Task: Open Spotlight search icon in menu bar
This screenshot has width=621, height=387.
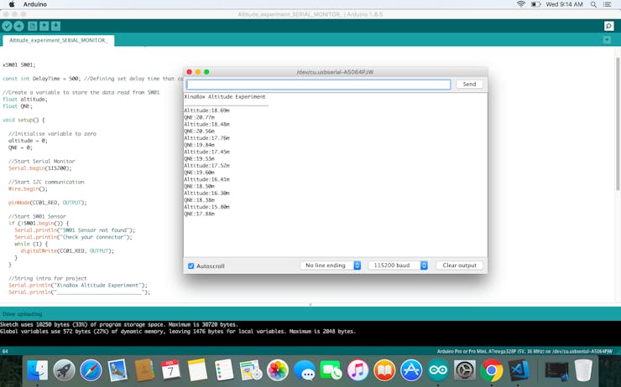Action: pos(593,4)
